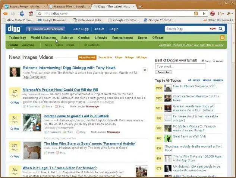236x178 pixels.
Task: Open the Sports topic
Action: (142, 38)
